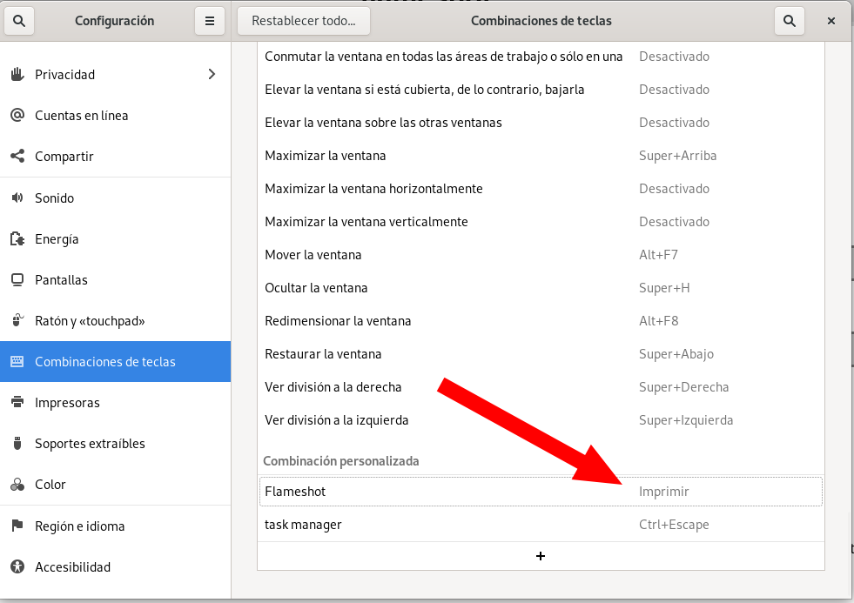Open the Accesibilidad settings panel
Image resolution: width=854 pixels, height=603 pixels.
tap(72, 567)
